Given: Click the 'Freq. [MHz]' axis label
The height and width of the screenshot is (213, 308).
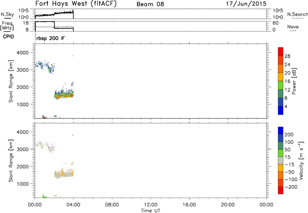Looking at the screenshot, I should pos(7,26).
